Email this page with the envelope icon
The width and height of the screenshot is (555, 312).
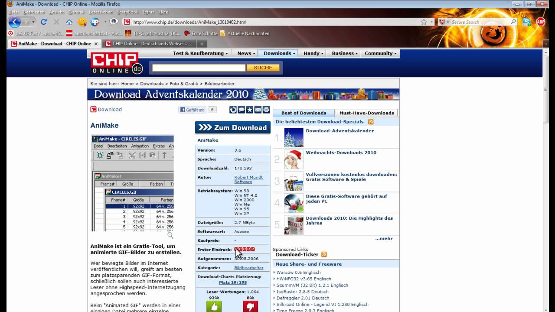(258, 110)
